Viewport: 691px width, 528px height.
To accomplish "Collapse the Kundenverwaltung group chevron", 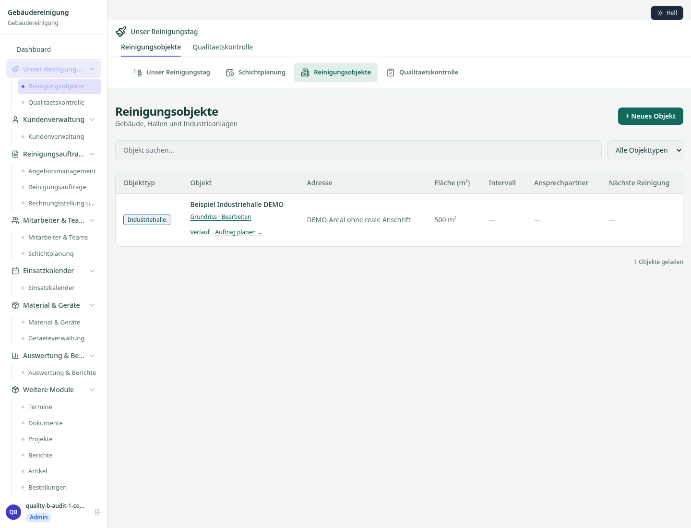I will tap(92, 120).
